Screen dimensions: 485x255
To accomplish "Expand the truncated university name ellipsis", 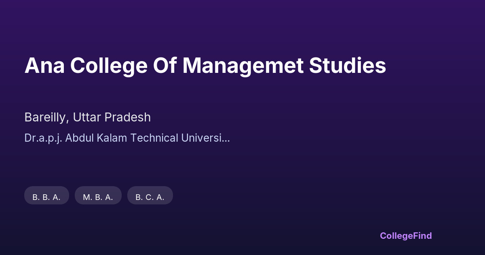I will coord(227,138).
